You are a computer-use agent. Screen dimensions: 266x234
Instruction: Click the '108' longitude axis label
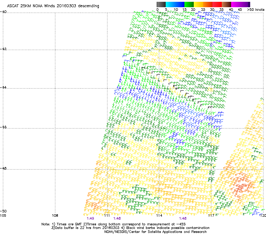click(x=55, y=216)
